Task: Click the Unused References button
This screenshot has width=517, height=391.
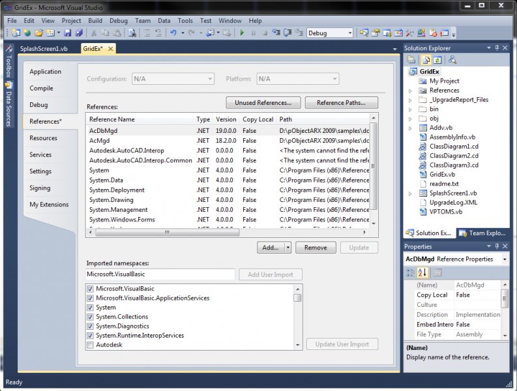Action: (x=263, y=103)
